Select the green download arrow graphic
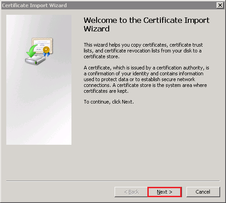Screen dimensions: 226x203 coord(32,51)
